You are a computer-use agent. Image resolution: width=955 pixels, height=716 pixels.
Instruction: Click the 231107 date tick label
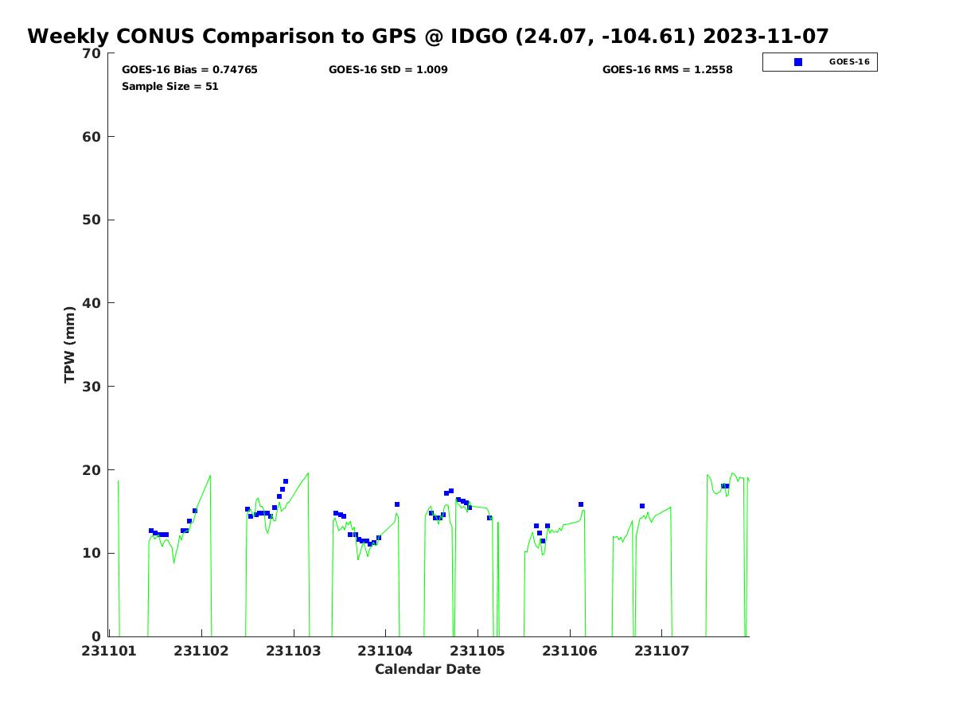662,652
